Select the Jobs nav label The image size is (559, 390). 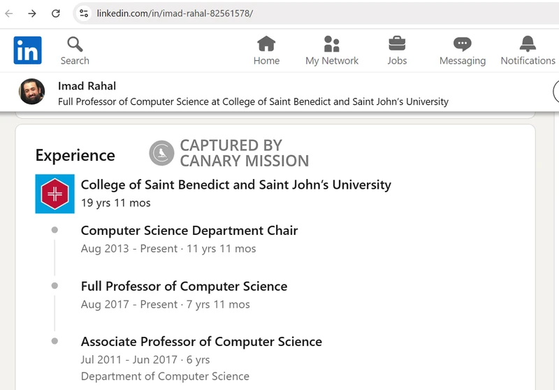(397, 61)
